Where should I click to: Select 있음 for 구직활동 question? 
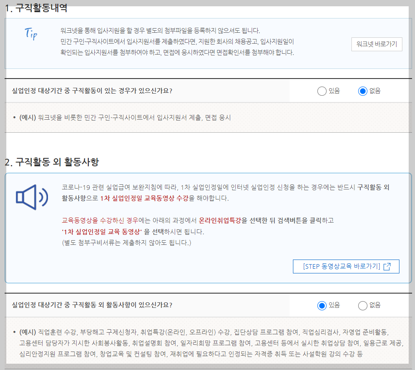tap(322, 91)
